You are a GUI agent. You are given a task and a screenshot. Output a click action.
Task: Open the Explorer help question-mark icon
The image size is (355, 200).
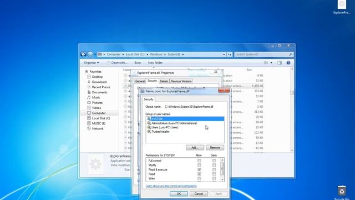(x=288, y=63)
